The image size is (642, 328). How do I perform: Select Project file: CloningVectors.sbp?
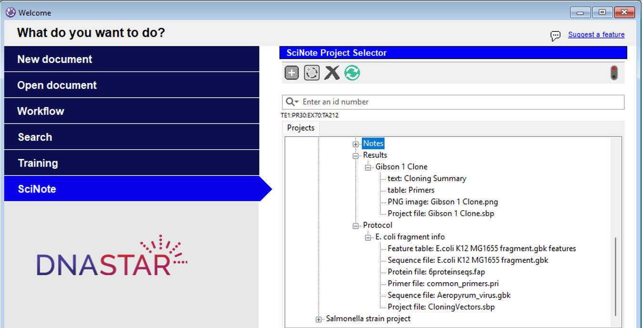coord(441,307)
